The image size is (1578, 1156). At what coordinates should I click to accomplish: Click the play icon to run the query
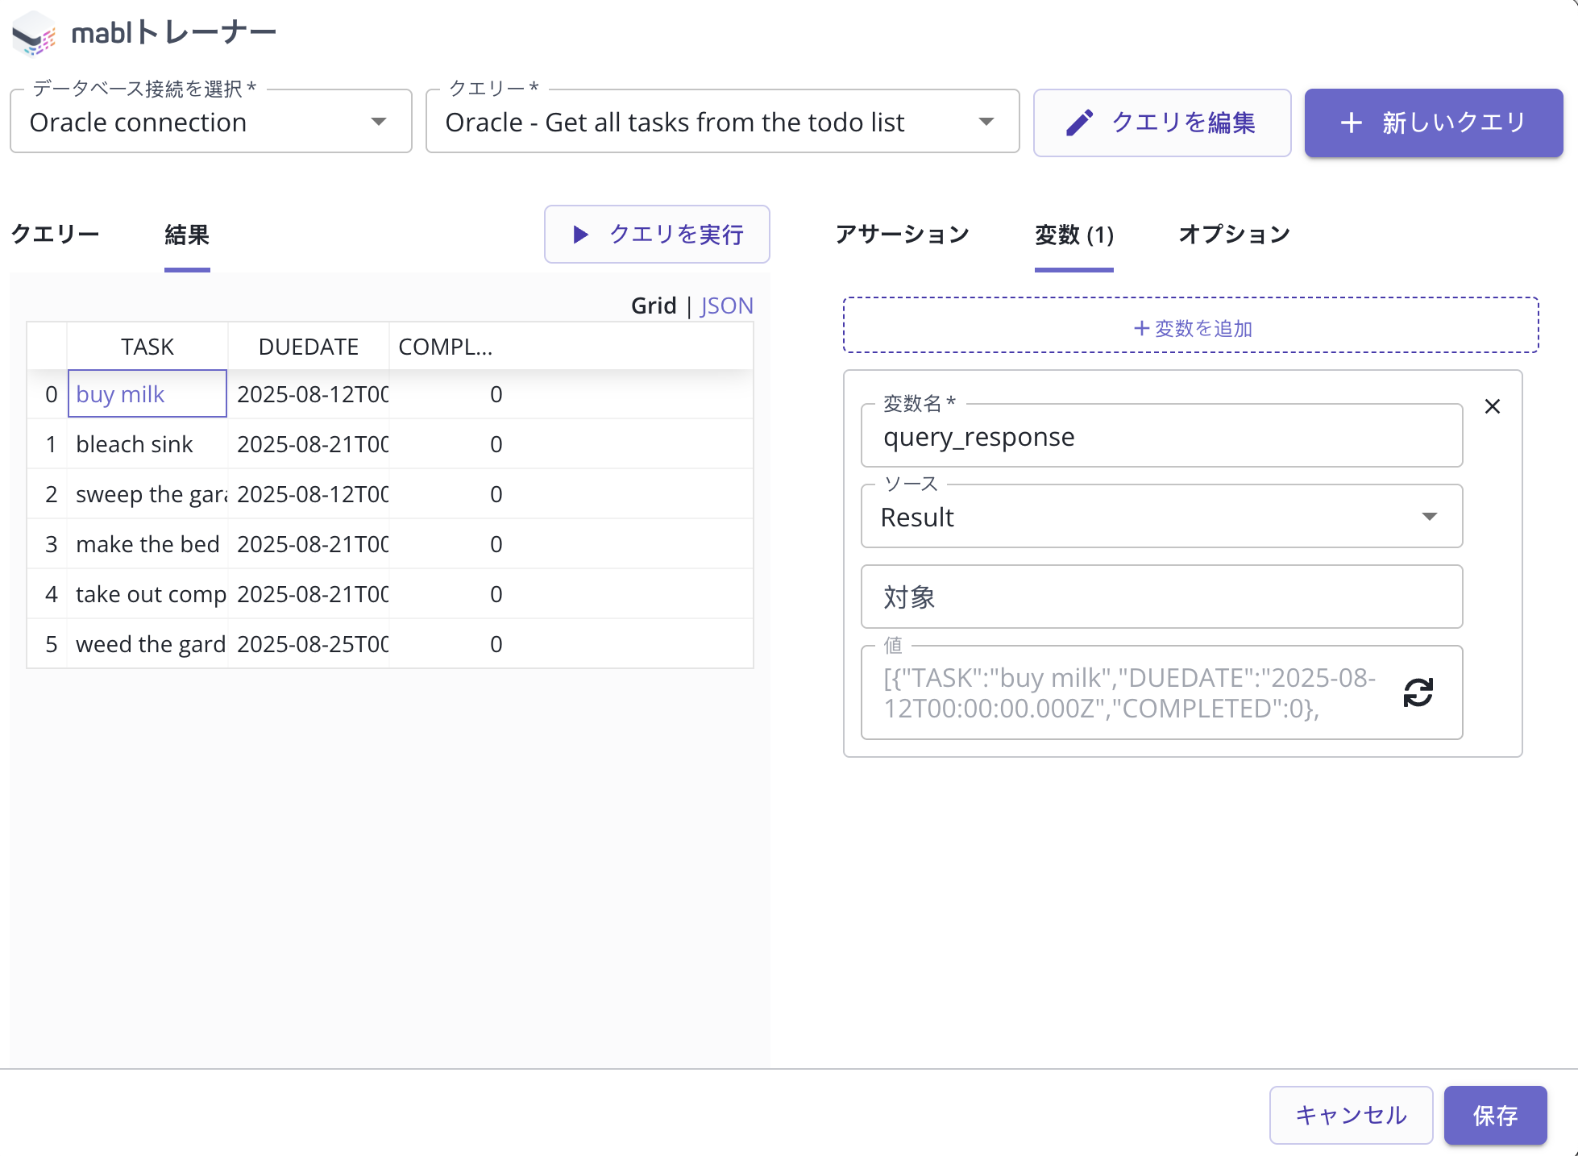tap(579, 235)
